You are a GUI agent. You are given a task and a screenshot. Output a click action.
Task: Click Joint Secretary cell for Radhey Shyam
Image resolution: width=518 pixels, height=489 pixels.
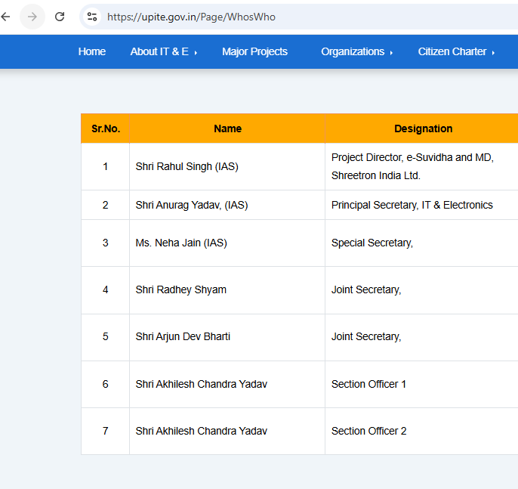coord(421,289)
